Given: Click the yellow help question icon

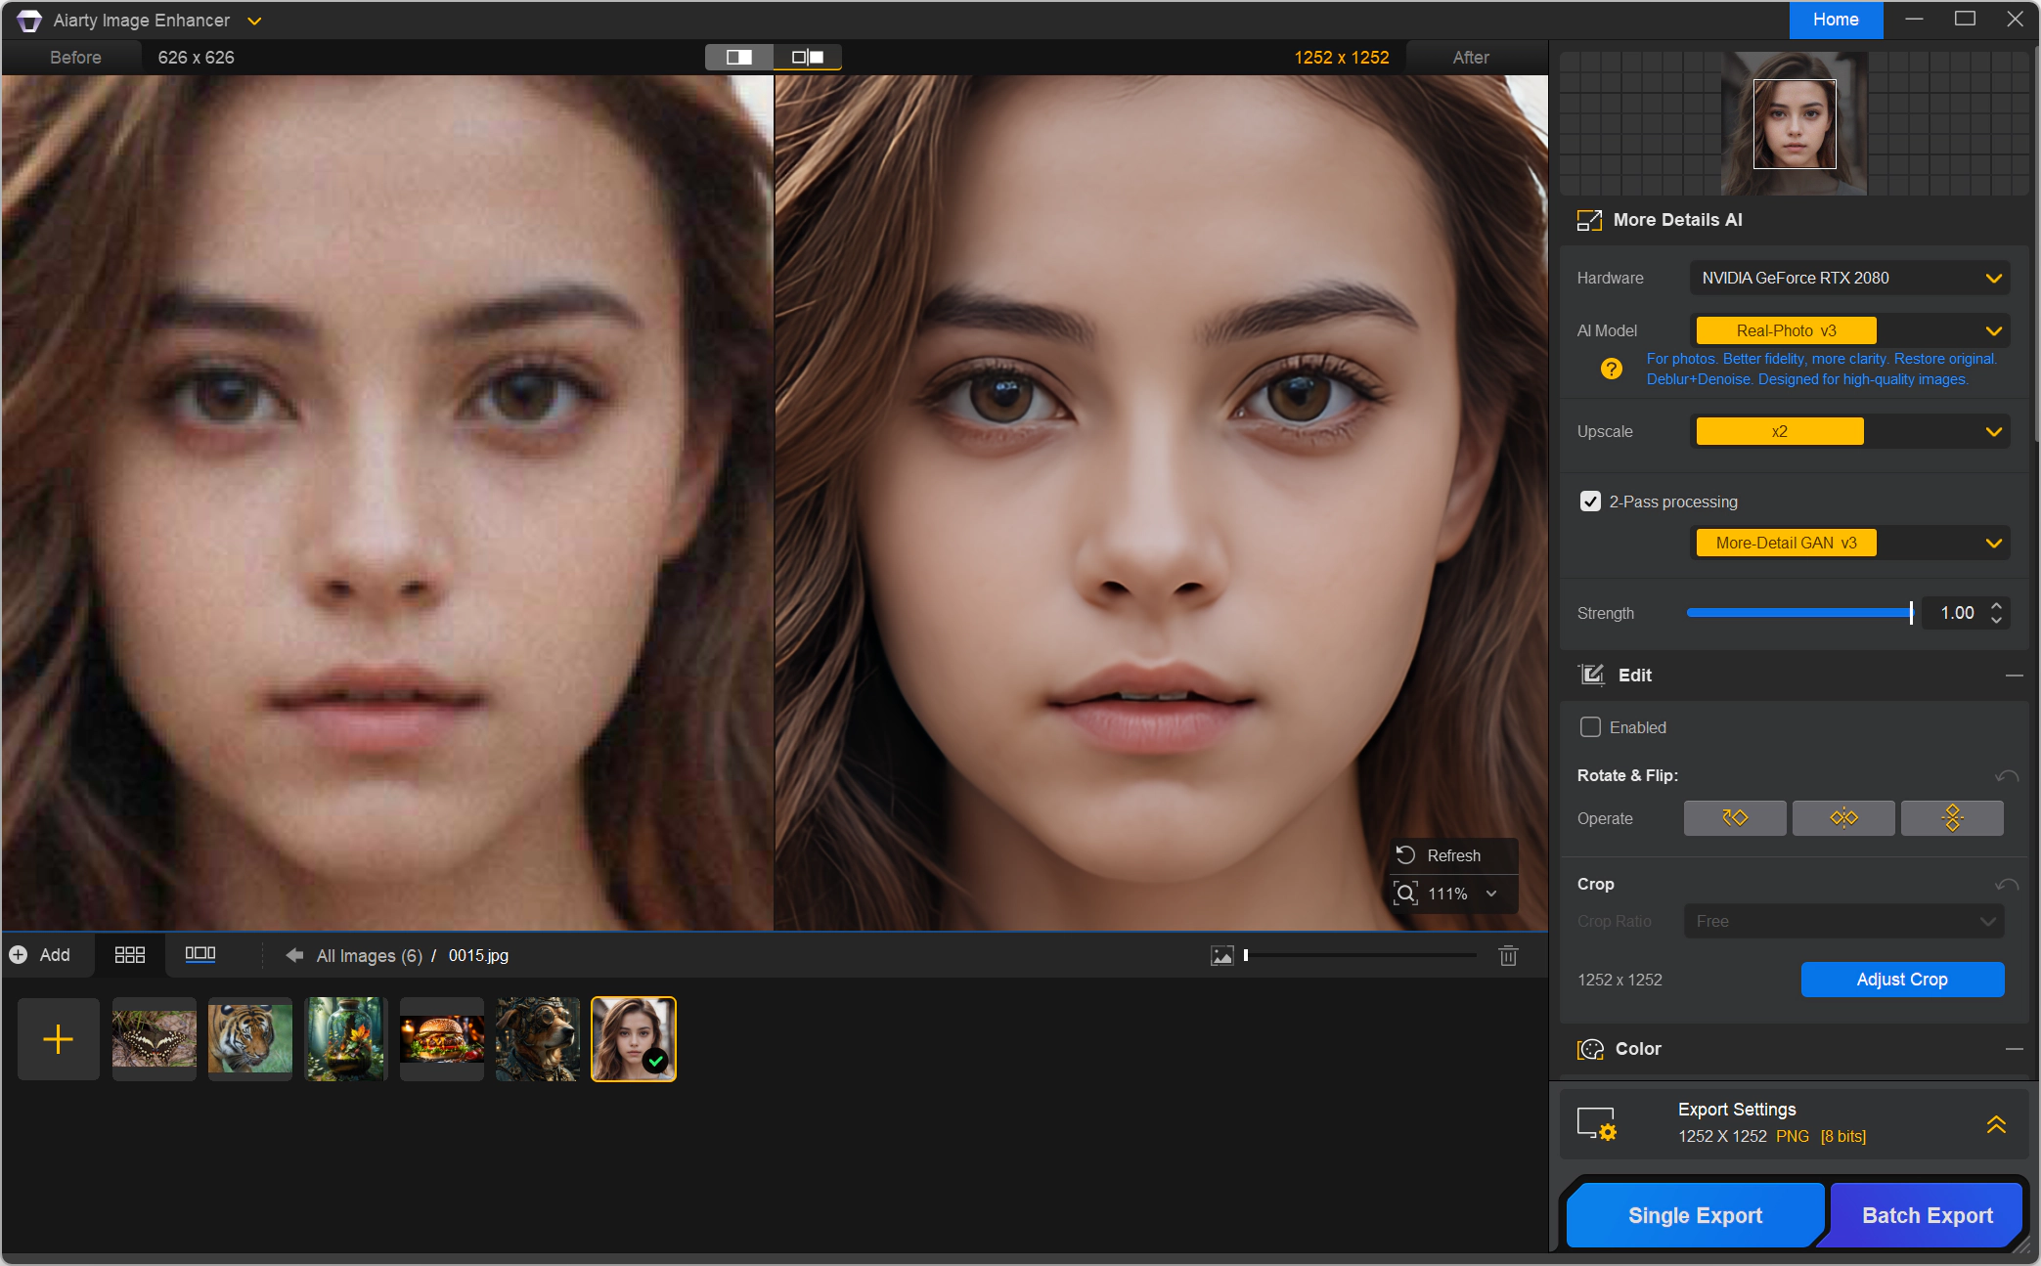Looking at the screenshot, I should tap(1611, 369).
